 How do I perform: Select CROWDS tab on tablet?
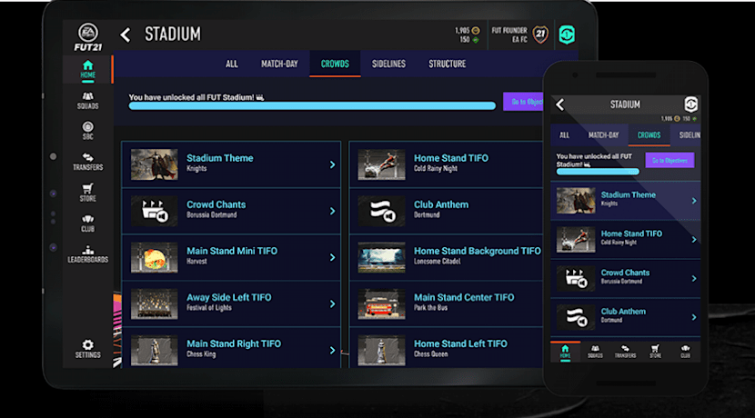point(335,64)
